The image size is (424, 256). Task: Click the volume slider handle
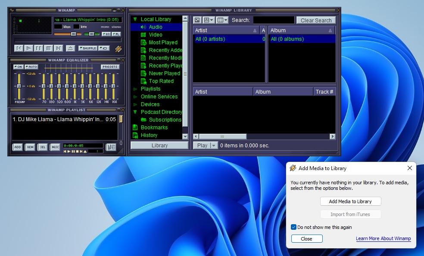pyautogui.click(x=74, y=34)
